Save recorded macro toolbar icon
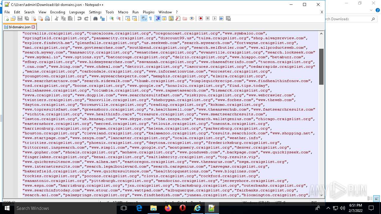 228,18
